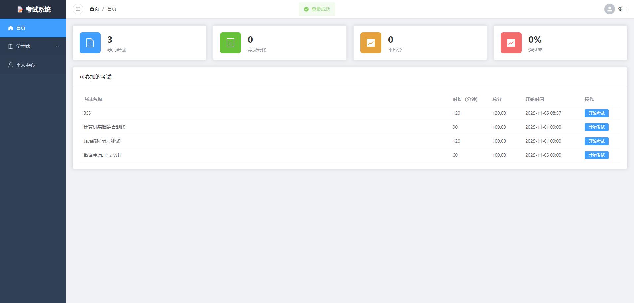This screenshot has width=634, height=303.
Task: Open the 学生端 menu
Action: click(23, 46)
